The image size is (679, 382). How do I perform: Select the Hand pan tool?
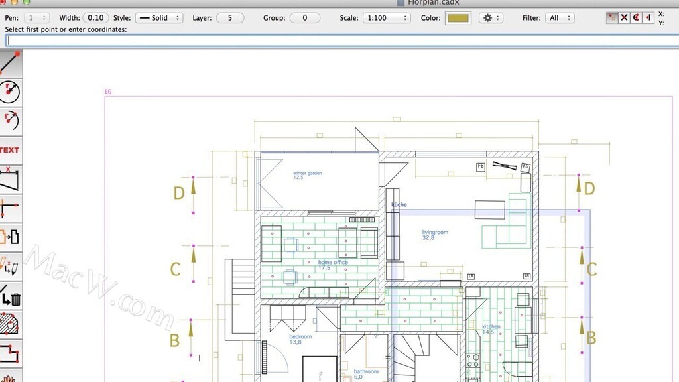[x=11, y=376]
